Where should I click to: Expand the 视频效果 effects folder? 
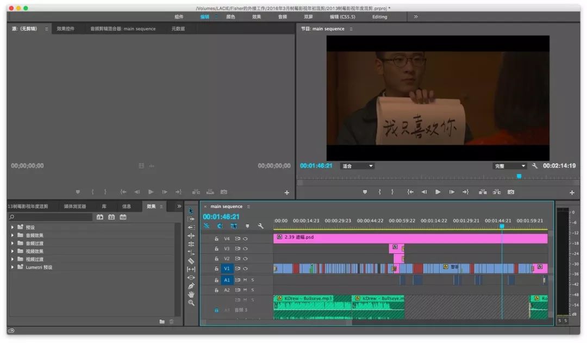(x=13, y=251)
